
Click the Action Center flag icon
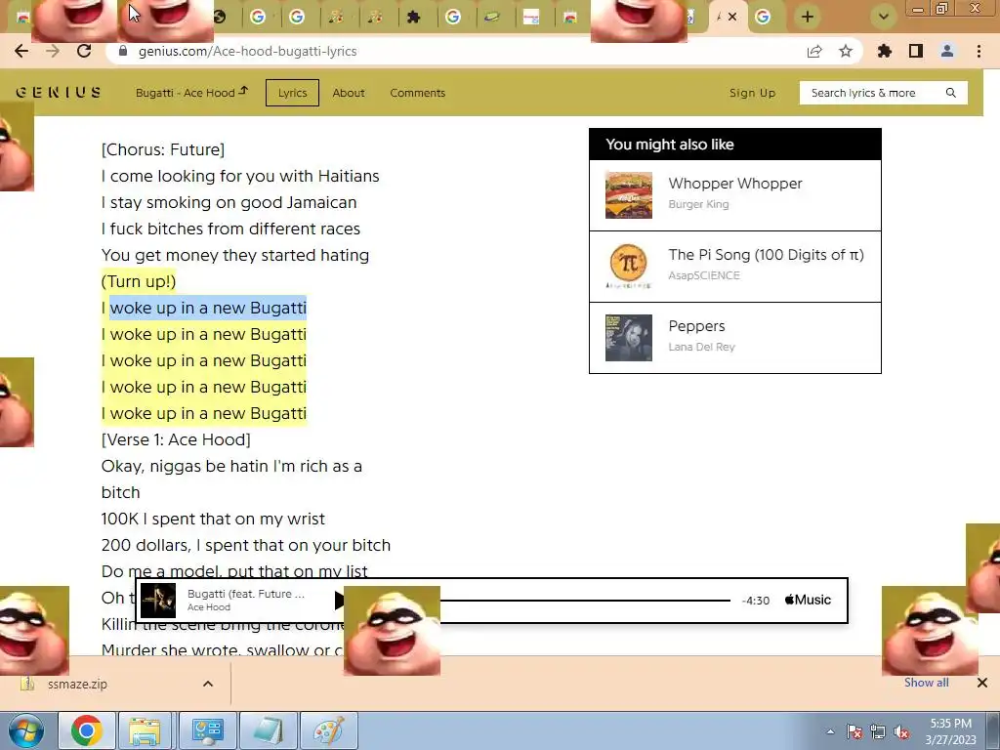point(854,732)
